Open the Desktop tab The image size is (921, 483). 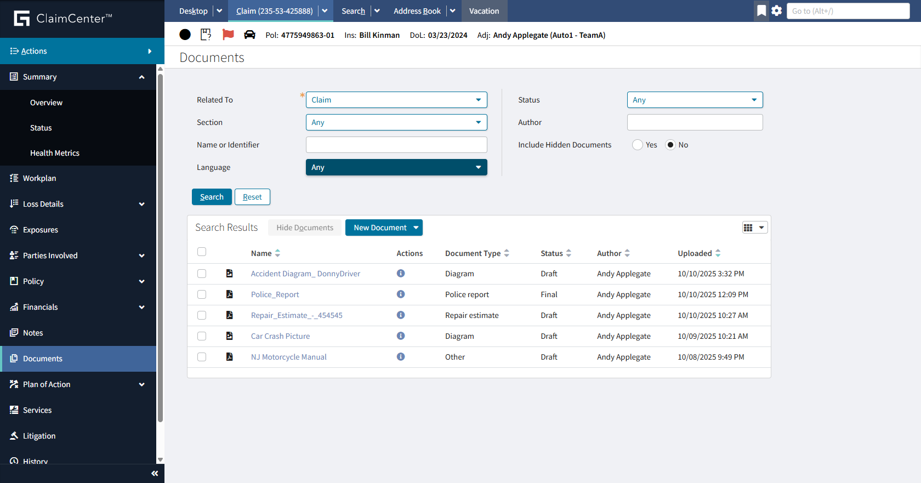pos(194,11)
